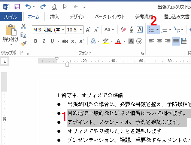Toggle underline formatting
The image size is (191, 145).
(52, 41)
